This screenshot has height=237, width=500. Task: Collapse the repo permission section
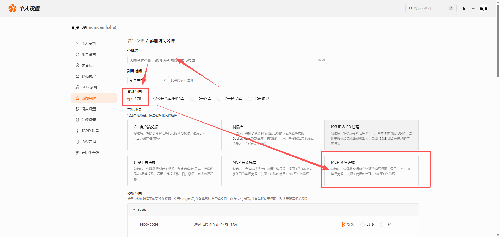(x=134, y=210)
